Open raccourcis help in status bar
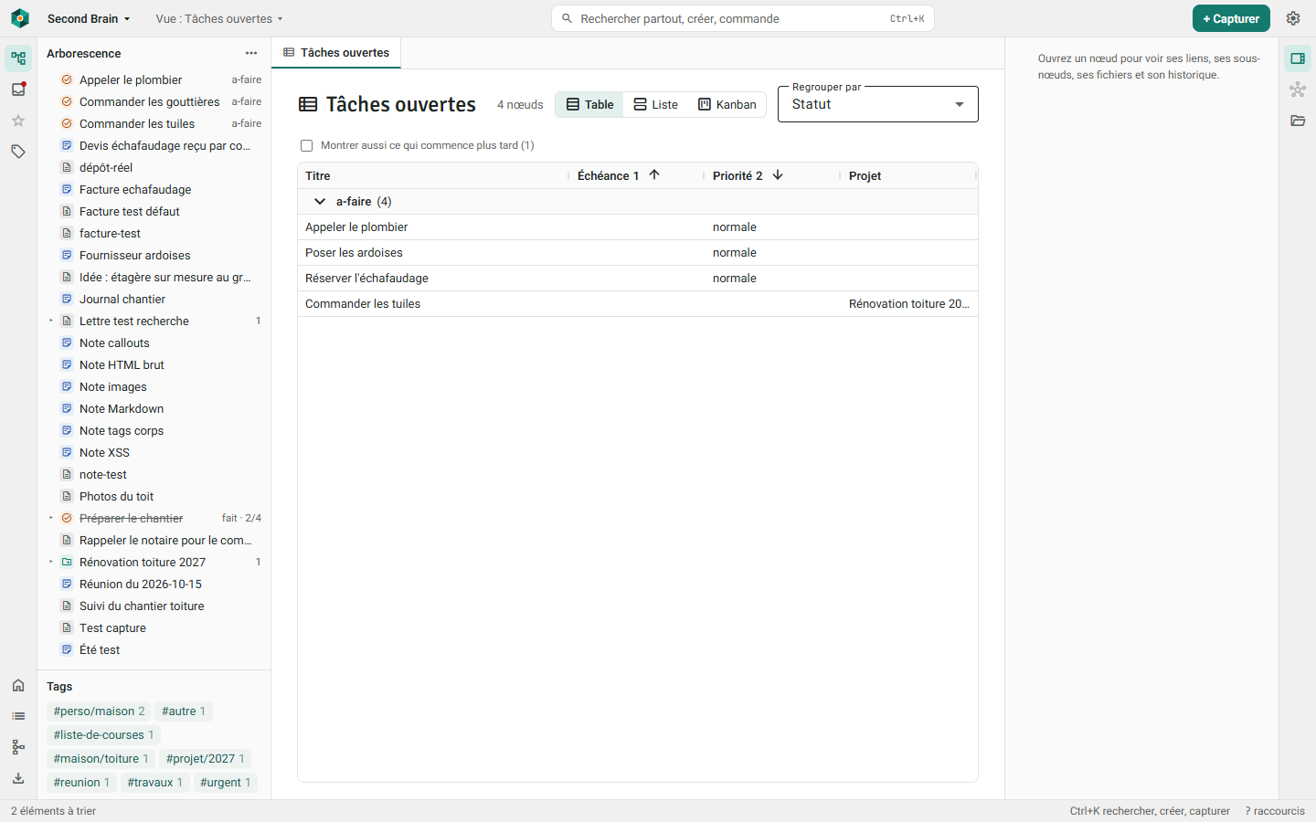Image resolution: width=1316 pixels, height=822 pixels. tap(1275, 811)
